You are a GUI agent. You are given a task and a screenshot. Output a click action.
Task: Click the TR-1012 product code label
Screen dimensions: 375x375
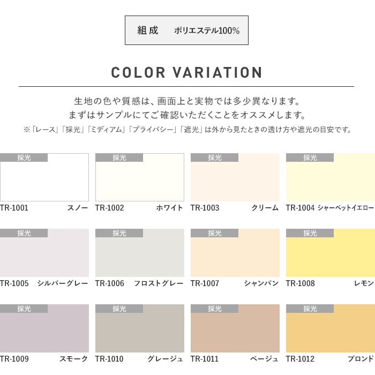click(x=300, y=359)
